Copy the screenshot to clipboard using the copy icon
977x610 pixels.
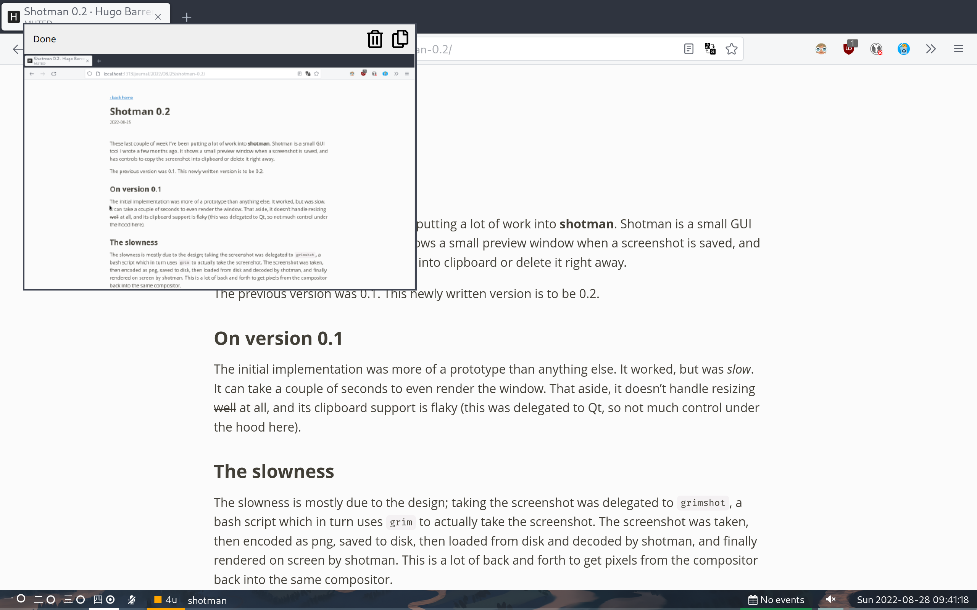pyautogui.click(x=400, y=39)
